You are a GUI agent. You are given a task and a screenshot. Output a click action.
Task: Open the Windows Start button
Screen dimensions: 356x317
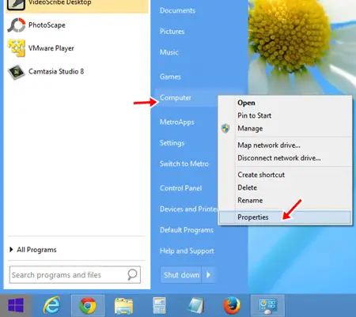click(x=16, y=306)
